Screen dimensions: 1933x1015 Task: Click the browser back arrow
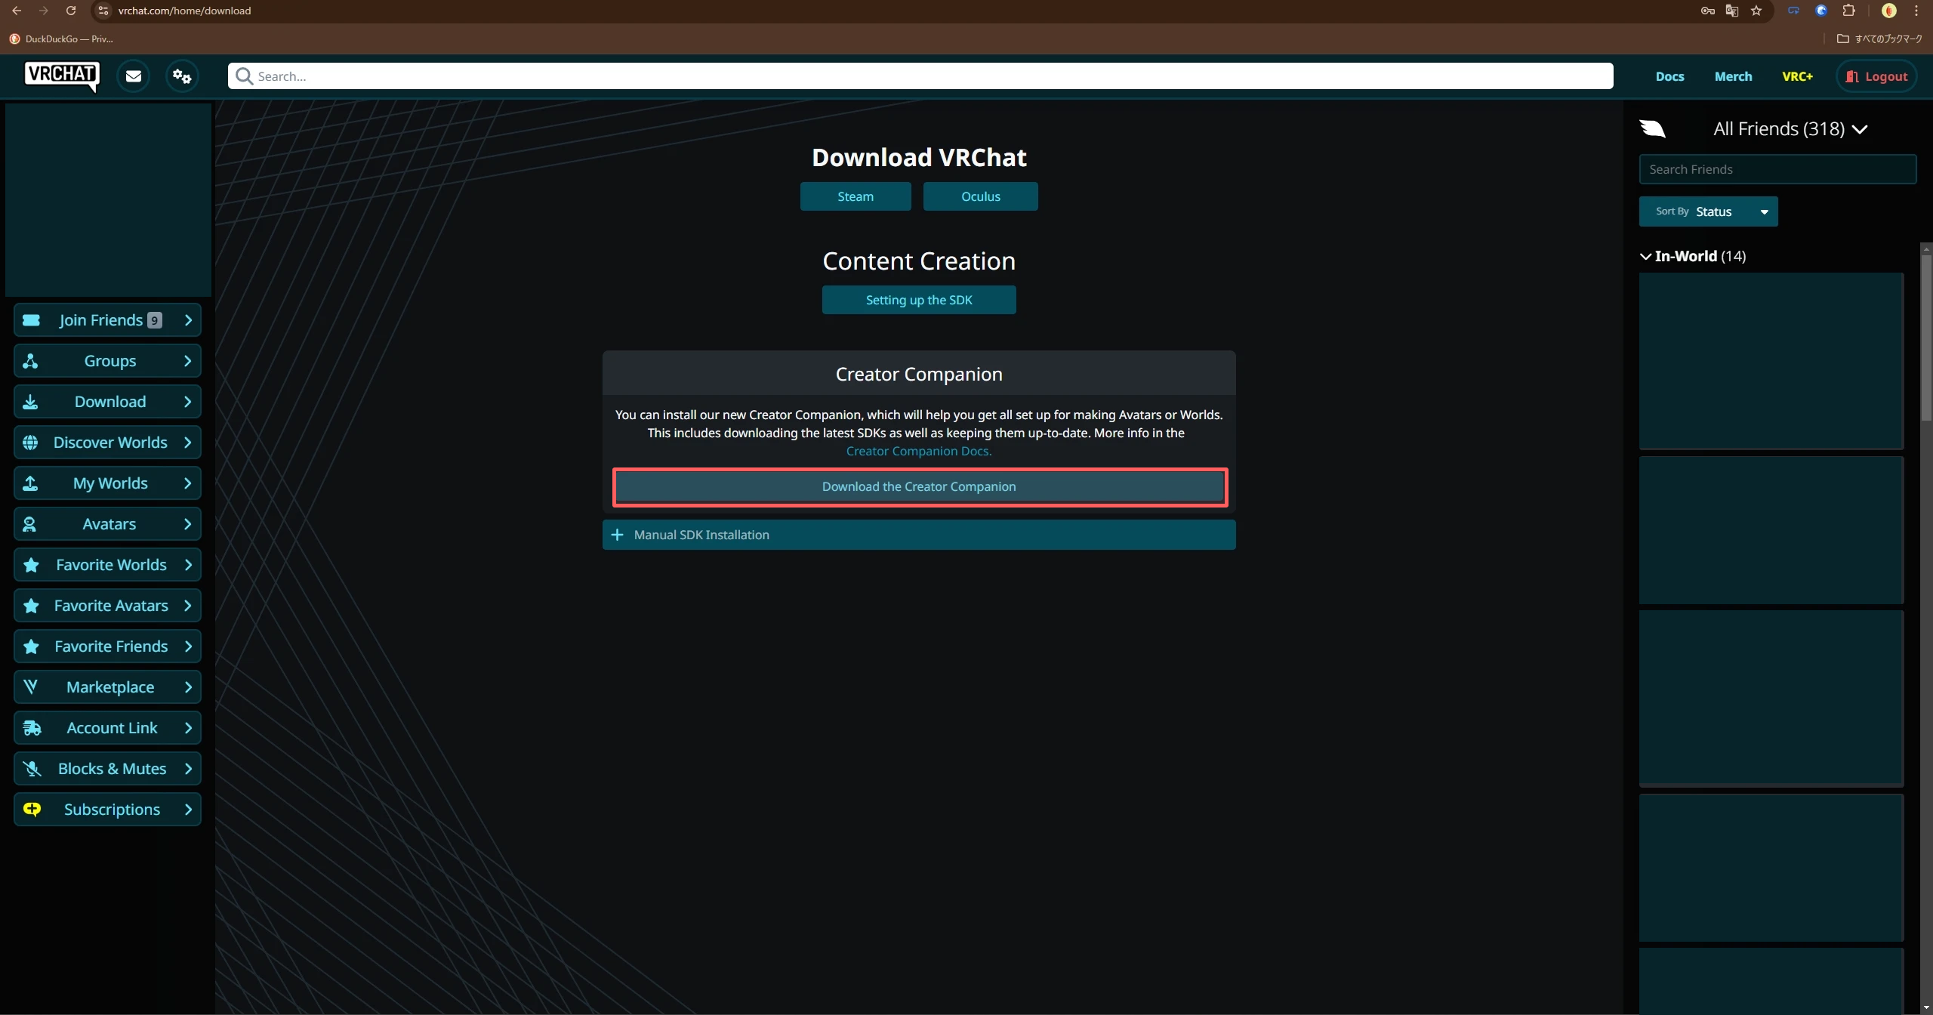click(x=17, y=11)
